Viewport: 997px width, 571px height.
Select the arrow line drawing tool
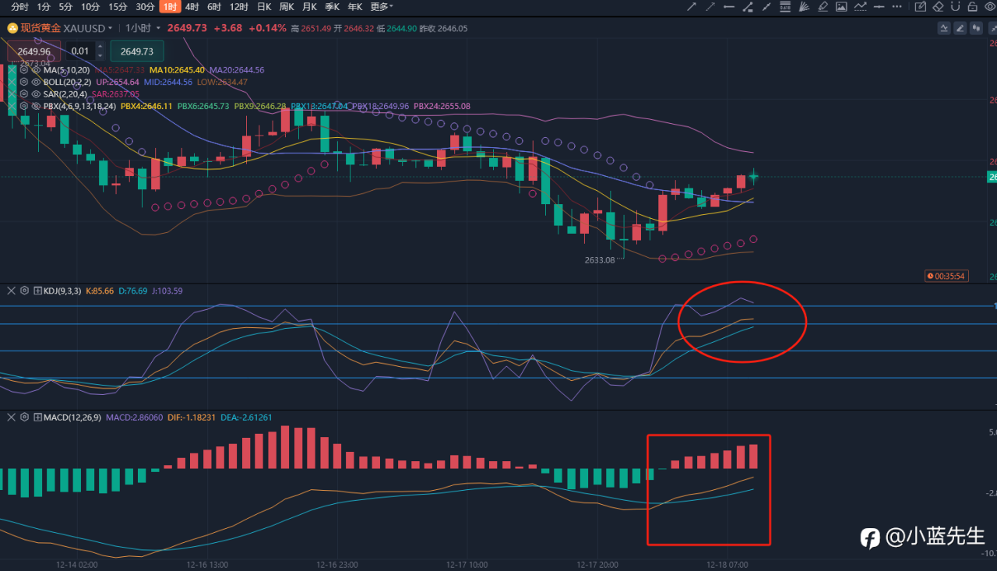[691, 7]
